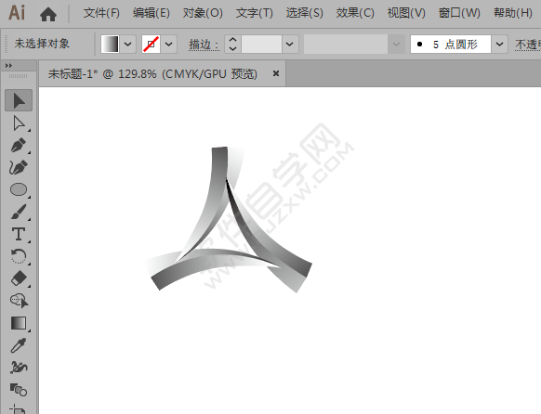Viewport: 541px width, 414px height.
Task: Click the stroke none swatch
Action: click(x=151, y=44)
